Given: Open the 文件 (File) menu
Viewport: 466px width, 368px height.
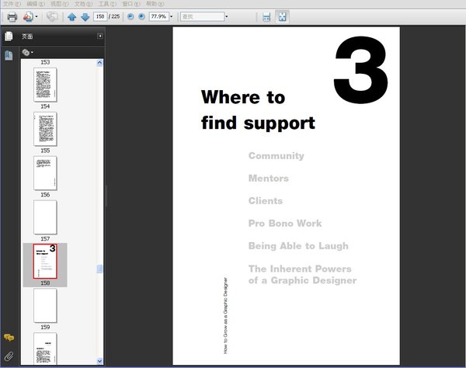Looking at the screenshot, I should pos(12,4).
